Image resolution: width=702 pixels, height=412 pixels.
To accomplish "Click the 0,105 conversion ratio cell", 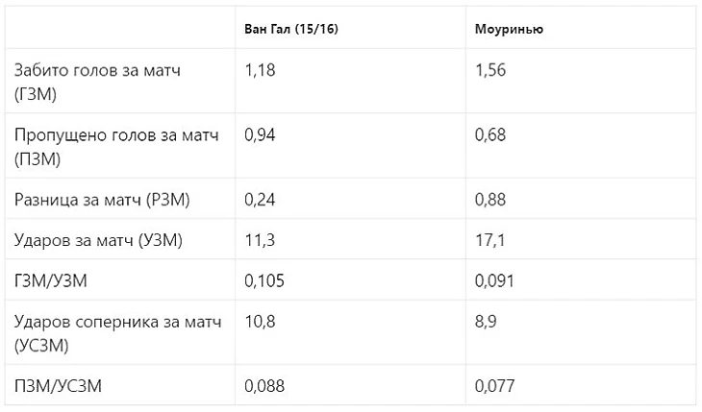I will (265, 279).
